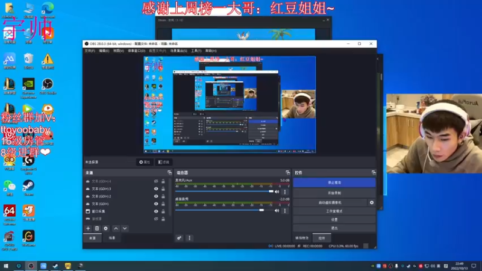Click the 停止推流 stop streaming button
The image size is (482, 271).
click(334, 182)
